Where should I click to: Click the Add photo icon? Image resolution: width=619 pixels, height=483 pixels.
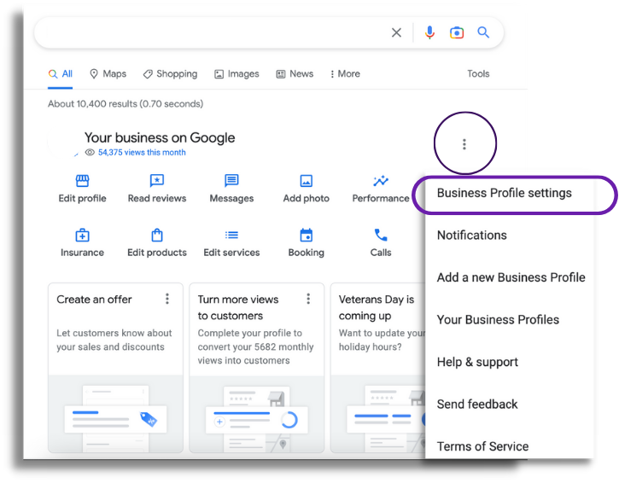pos(306,181)
